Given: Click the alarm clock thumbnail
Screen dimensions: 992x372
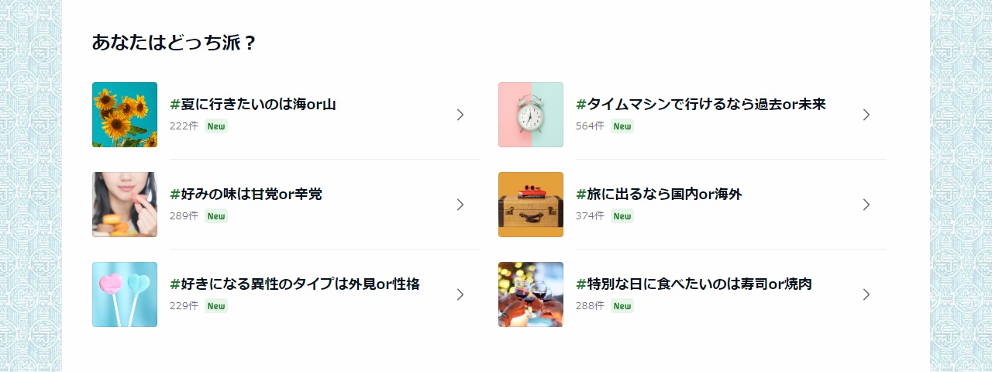Looking at the screenshot, I should pyautogui.click(x=530, y=115).
